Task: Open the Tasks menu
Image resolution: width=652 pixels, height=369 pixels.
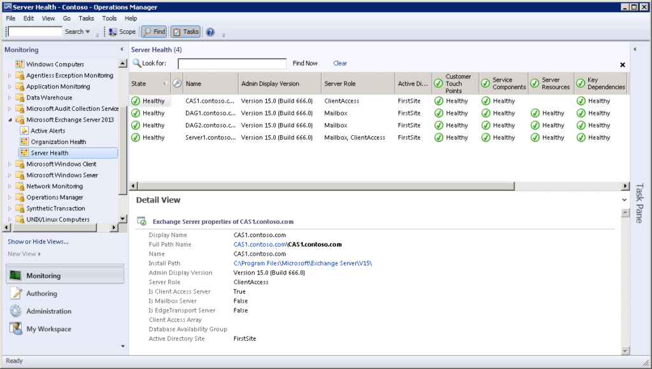Action: [86, 18]
